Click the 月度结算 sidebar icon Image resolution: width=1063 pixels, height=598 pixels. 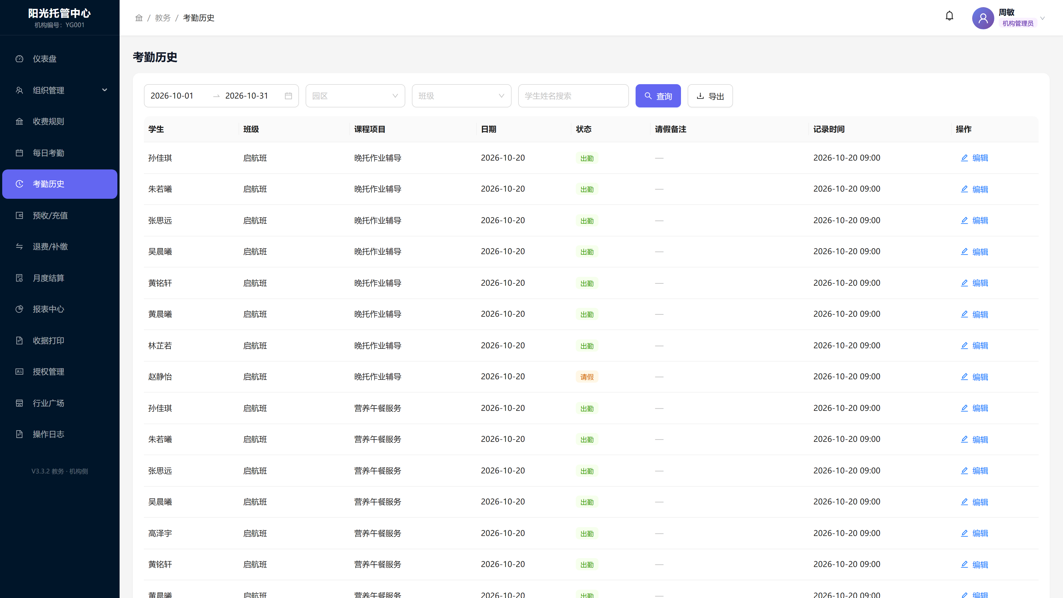(x=19, y=278)
